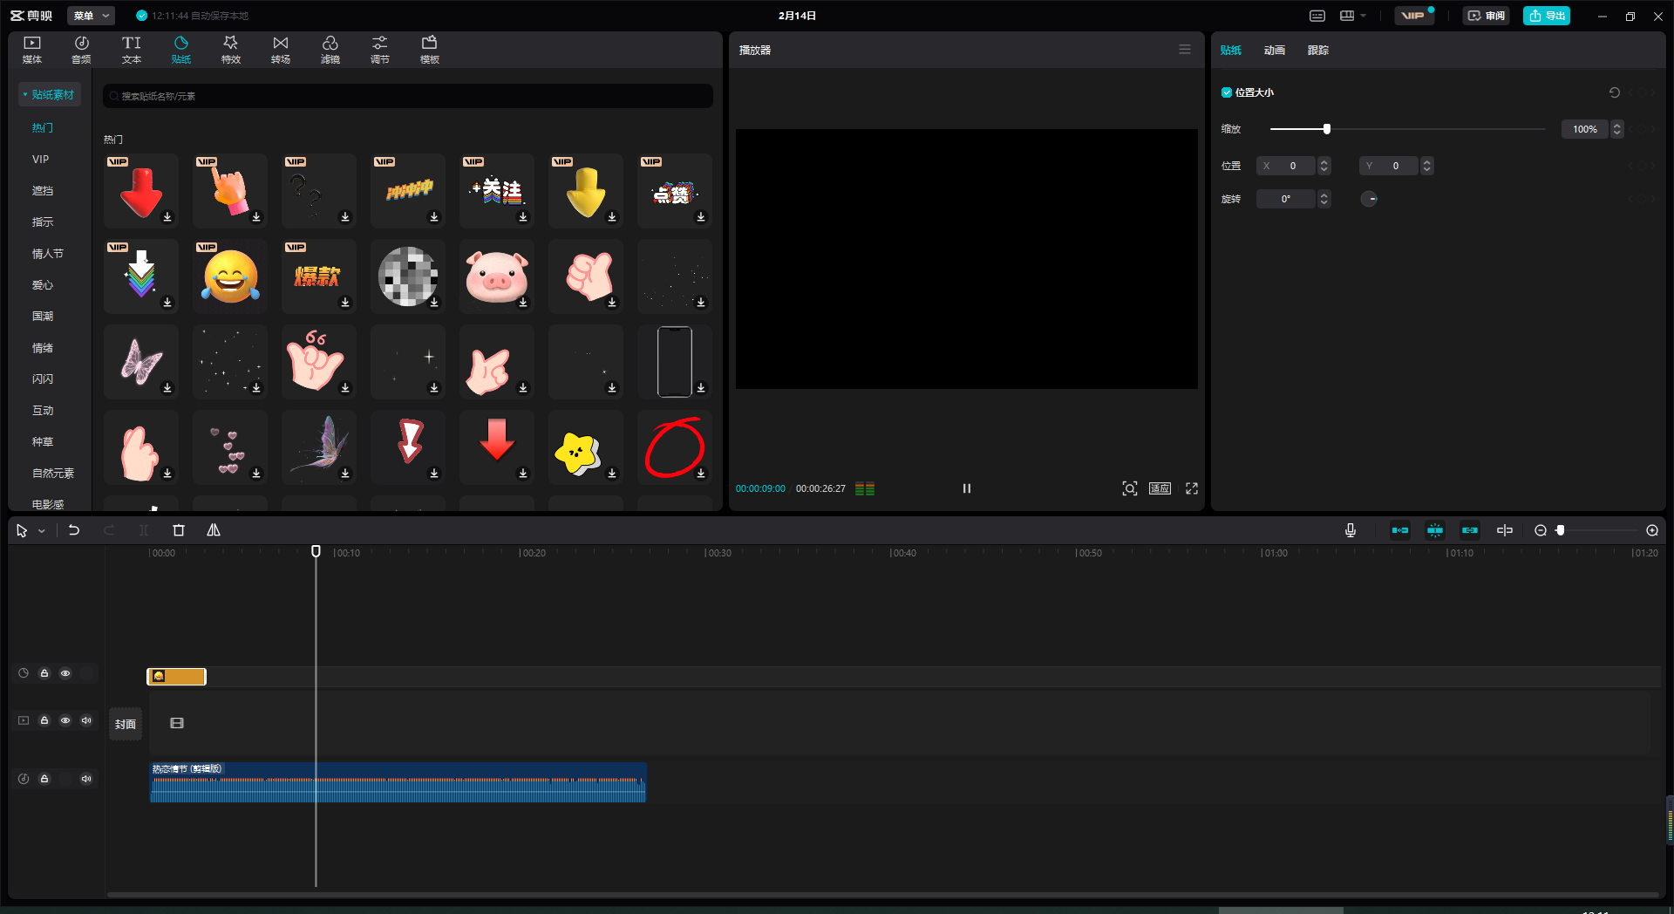Lock the sticker track

(44, 673)
